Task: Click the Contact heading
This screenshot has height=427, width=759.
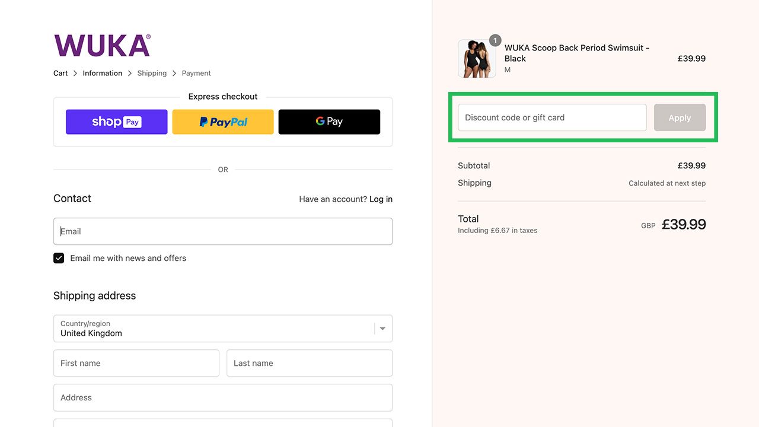Action: (72, 199)
